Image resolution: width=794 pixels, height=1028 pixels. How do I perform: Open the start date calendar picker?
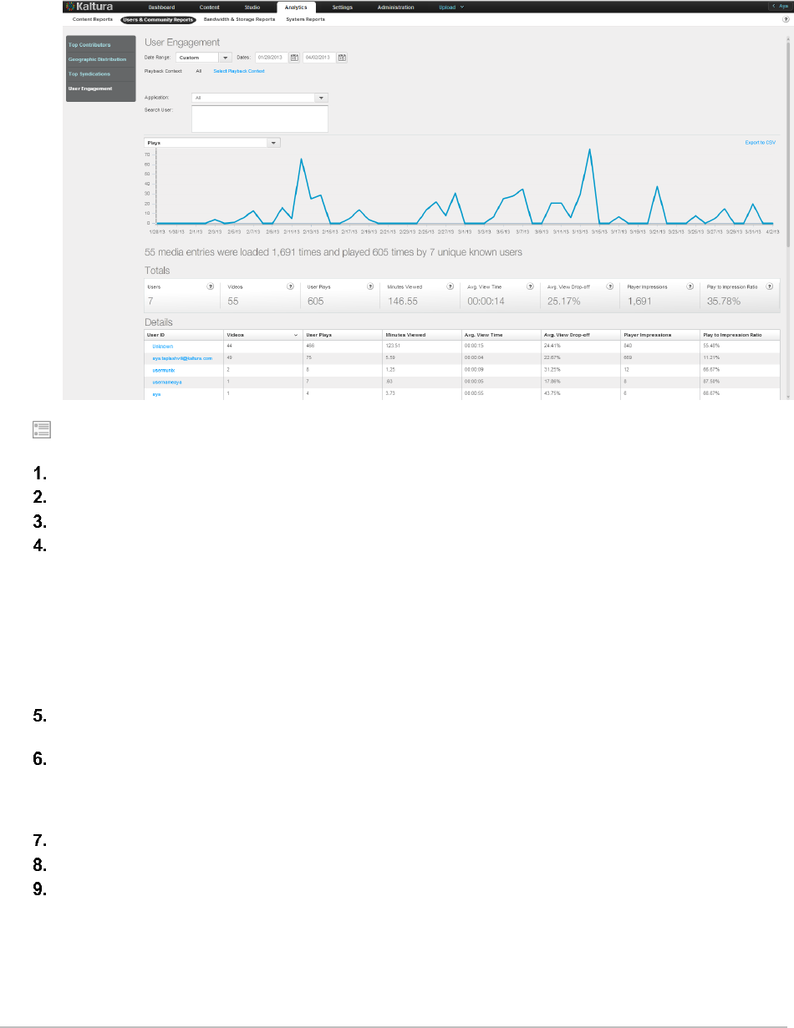tap(294, 58)
